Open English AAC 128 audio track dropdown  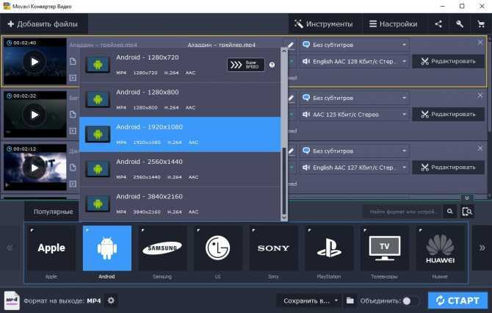click(x=354, y=62)
